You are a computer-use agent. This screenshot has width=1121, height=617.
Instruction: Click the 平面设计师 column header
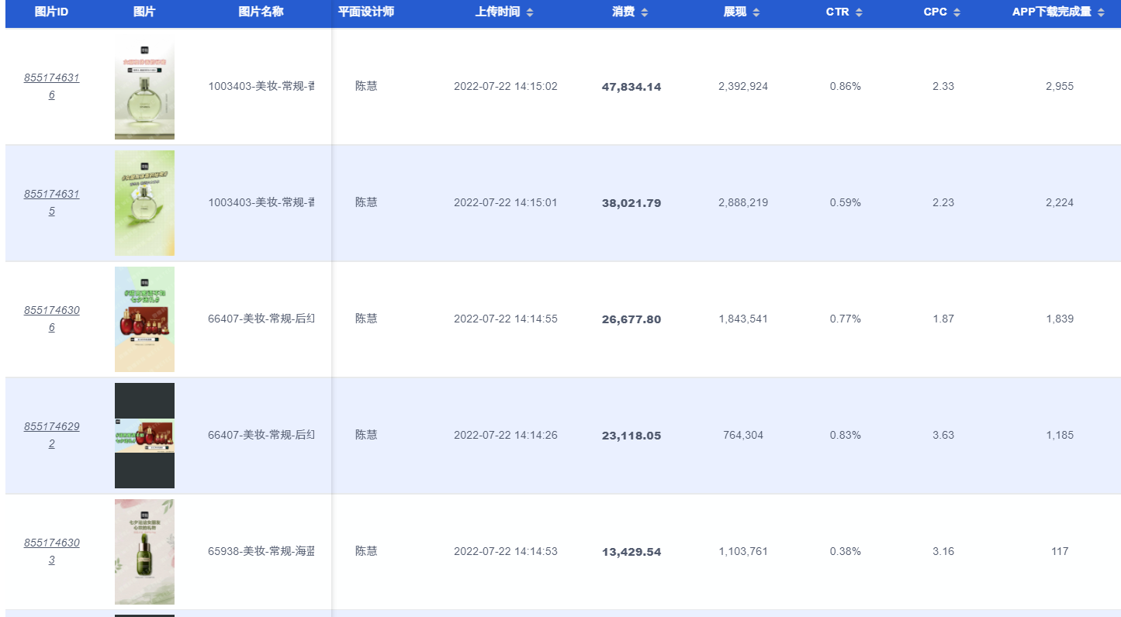(x=366, y=12)
